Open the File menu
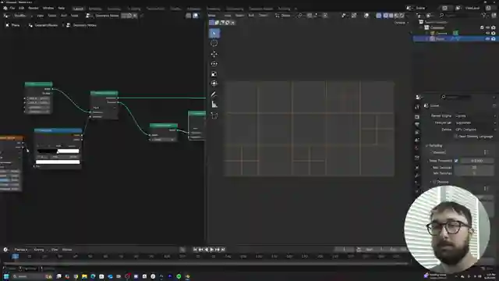499x281 pixels. tap(12, 9)
